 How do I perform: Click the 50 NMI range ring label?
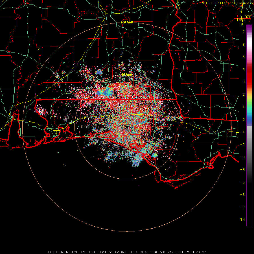(127, 75)
